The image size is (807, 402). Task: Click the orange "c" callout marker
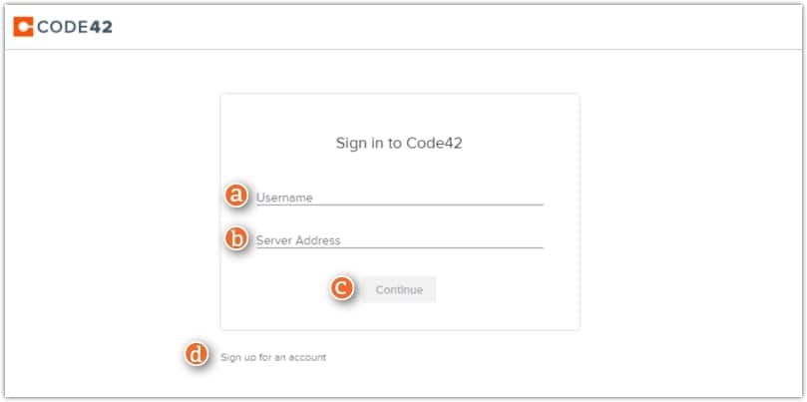[342, 289]
